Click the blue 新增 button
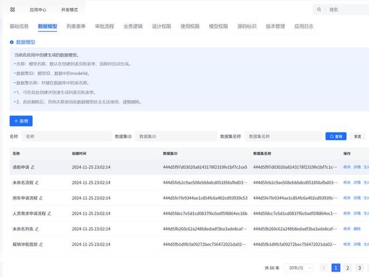 coord(21,121)
